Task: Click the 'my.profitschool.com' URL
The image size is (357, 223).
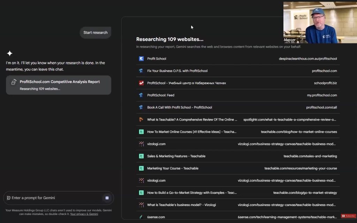Action: (x=322, y=95)
